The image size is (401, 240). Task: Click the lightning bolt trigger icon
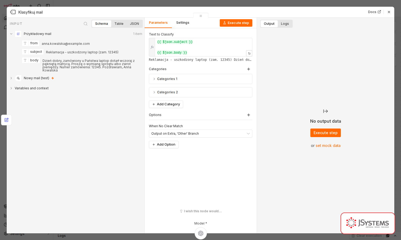53,78
